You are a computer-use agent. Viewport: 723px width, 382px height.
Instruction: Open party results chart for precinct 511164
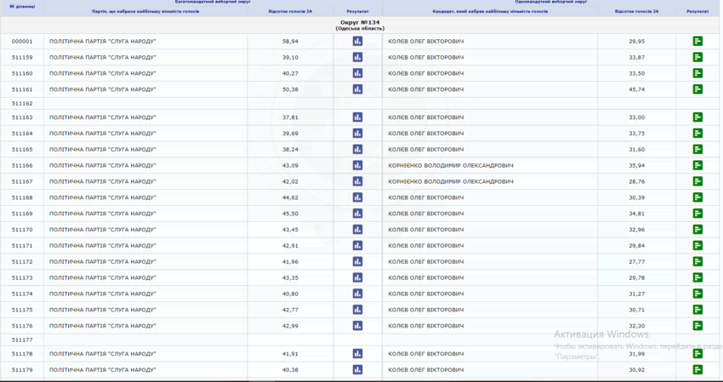coord(357,134)
